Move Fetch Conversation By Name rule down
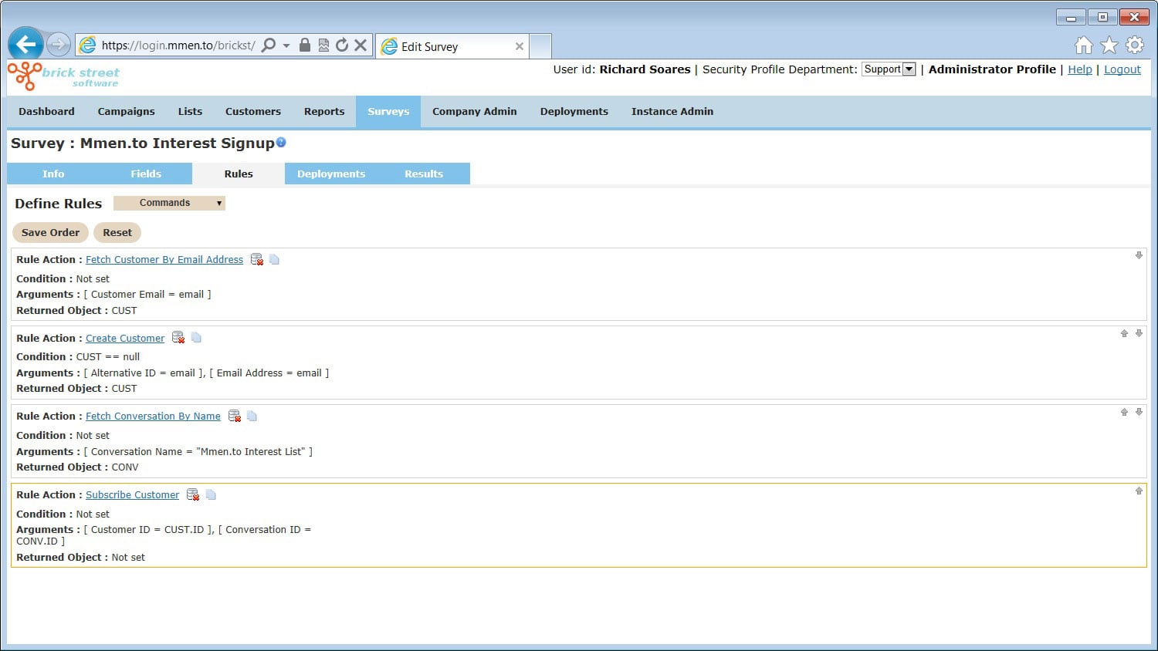The height and width of the screenshot is (651, 1158). tap(1139, 413)
